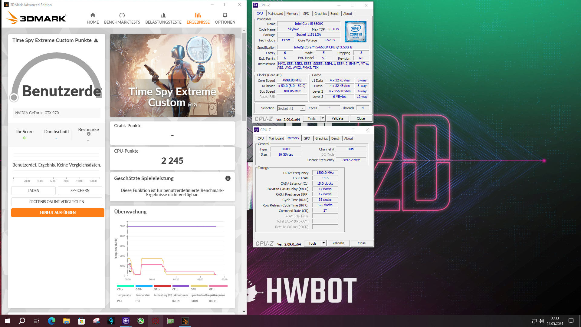Open Bench tab in upper CPU-Z

point(335,14)
